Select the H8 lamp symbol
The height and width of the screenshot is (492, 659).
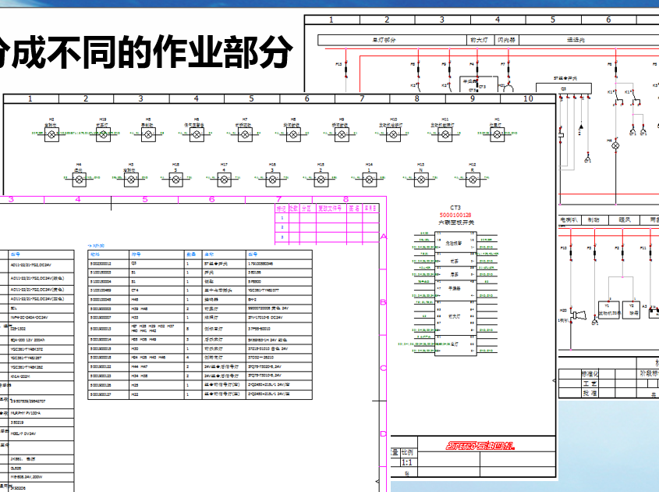point(293,134)
